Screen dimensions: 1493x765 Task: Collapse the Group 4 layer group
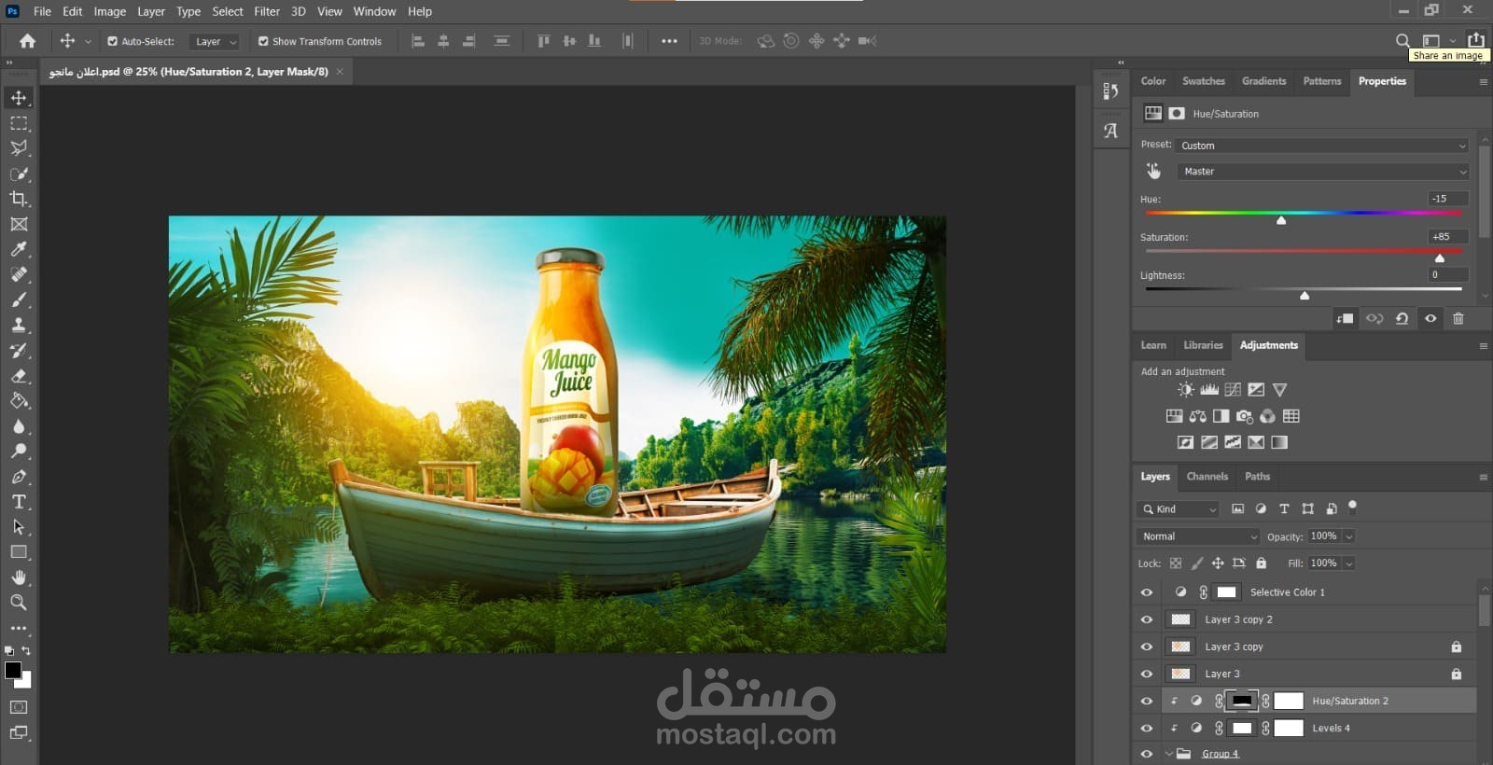point(1168,754)
